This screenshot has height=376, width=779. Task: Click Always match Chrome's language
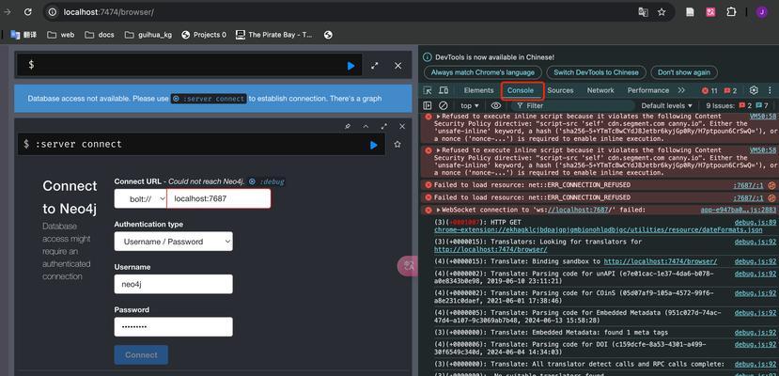482,72
